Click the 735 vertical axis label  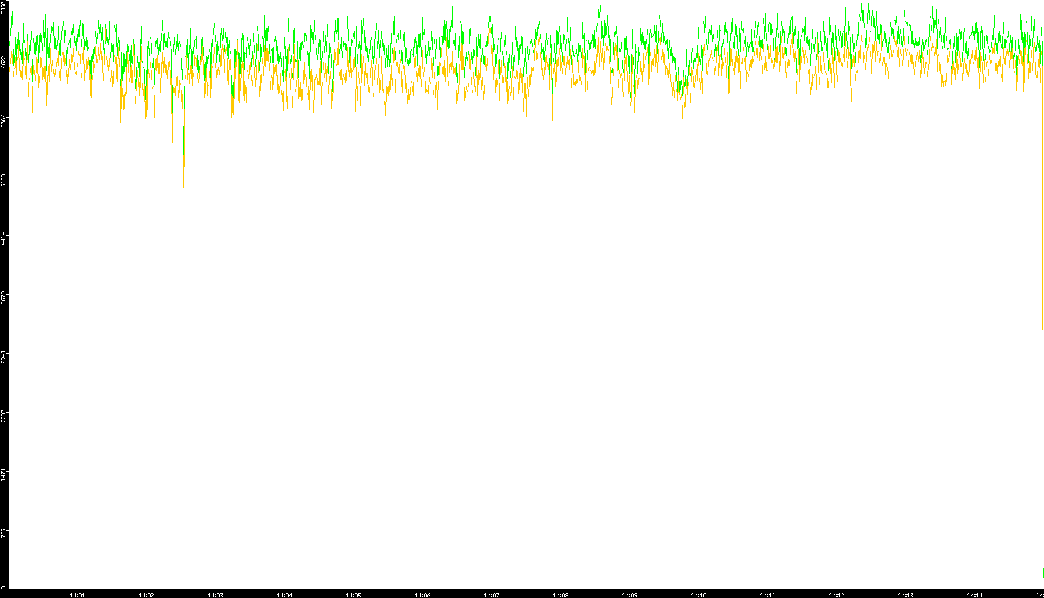[x=3, y=534]
